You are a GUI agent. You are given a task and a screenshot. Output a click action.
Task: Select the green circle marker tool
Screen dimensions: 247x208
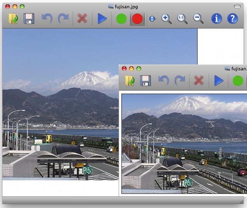coord(121,19)
